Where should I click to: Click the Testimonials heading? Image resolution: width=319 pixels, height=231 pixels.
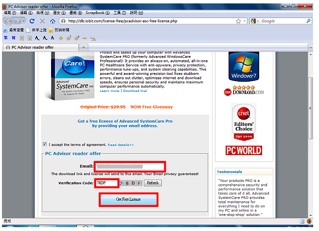230,172
